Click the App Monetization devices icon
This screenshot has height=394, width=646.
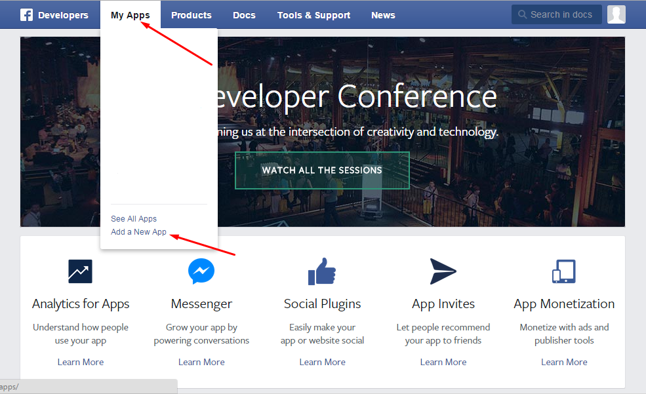564,271
